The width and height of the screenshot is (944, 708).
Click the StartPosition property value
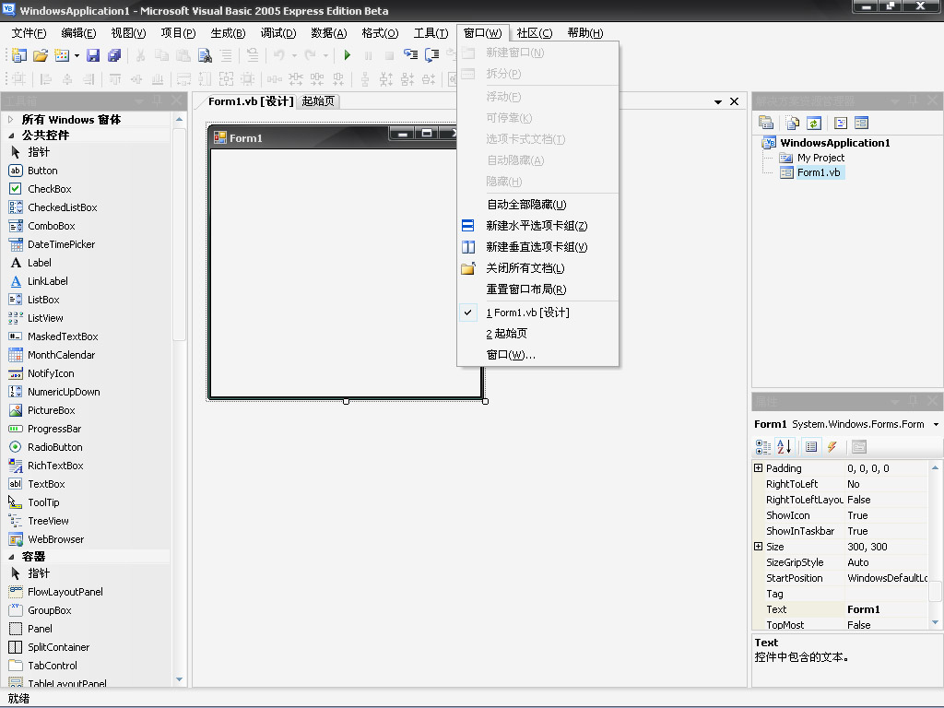pyautogui.click(x=886, y=578)
